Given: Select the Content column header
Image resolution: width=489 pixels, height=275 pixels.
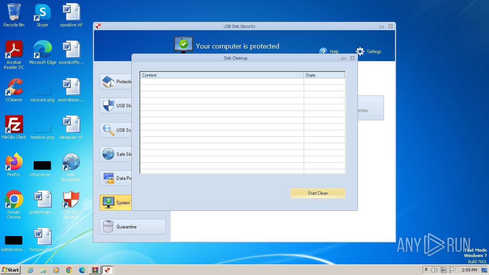Looking at the screenshot, I should (x=222, y=75).
